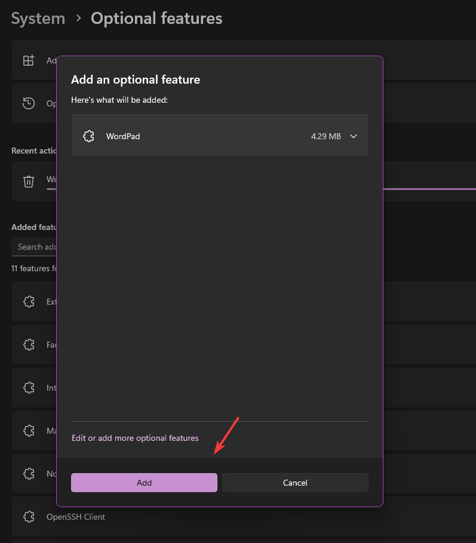Click the Optional features breadcrumb title

pyautogui.click(x=156, y=19)
